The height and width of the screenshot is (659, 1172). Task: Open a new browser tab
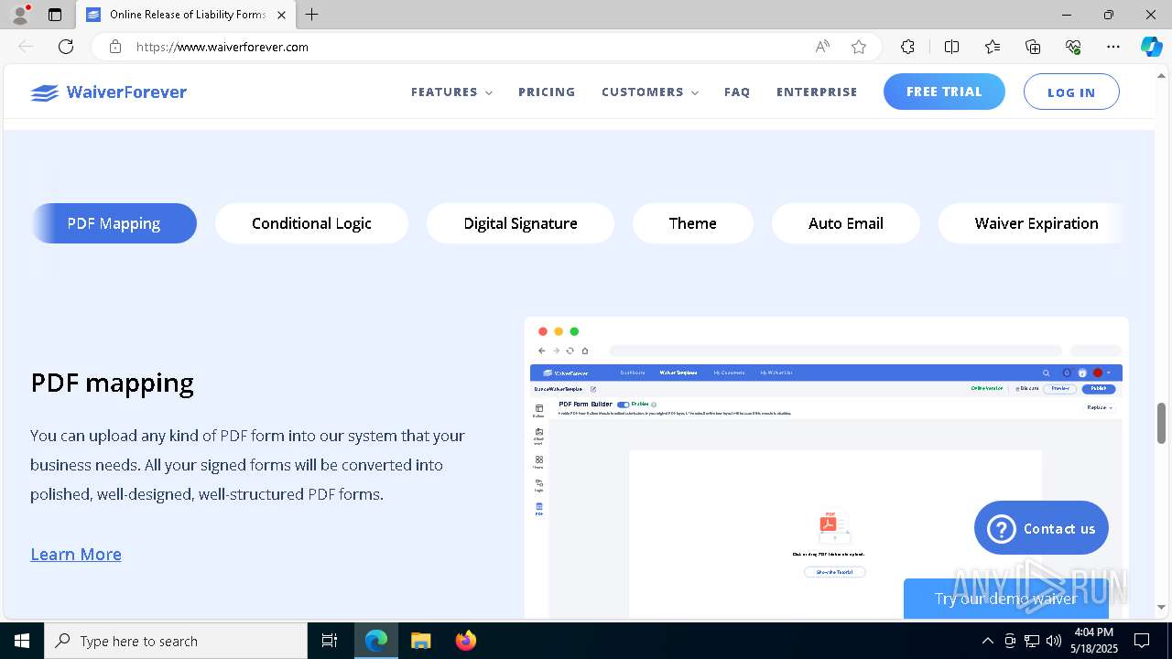(x=312, y=15)
